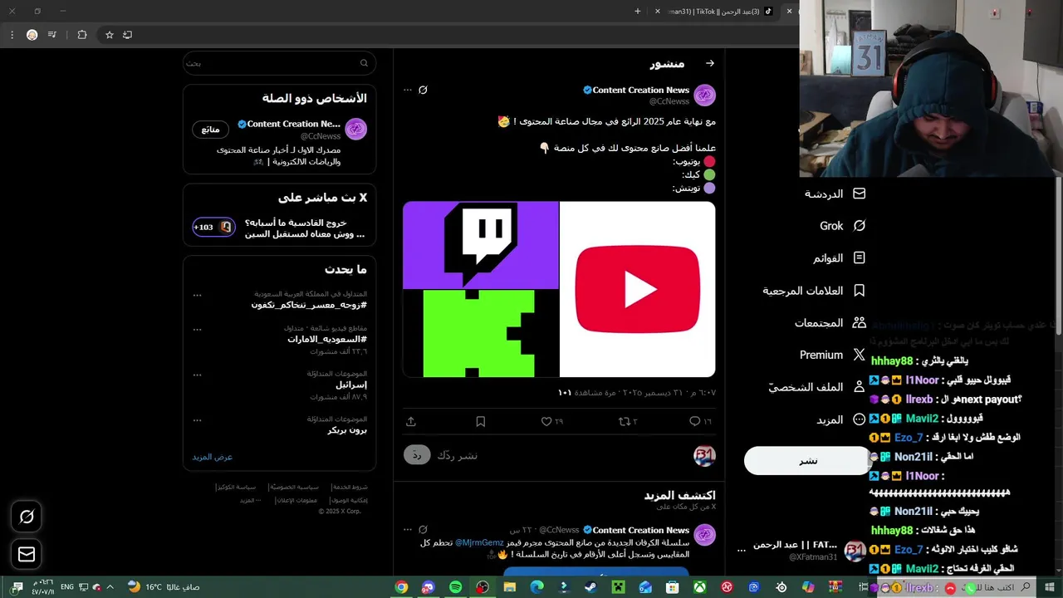Open the @CcNewss handle on main post
Viewport: 1063px width, 598px height.
pyautogui.click(x=669, y=101)
